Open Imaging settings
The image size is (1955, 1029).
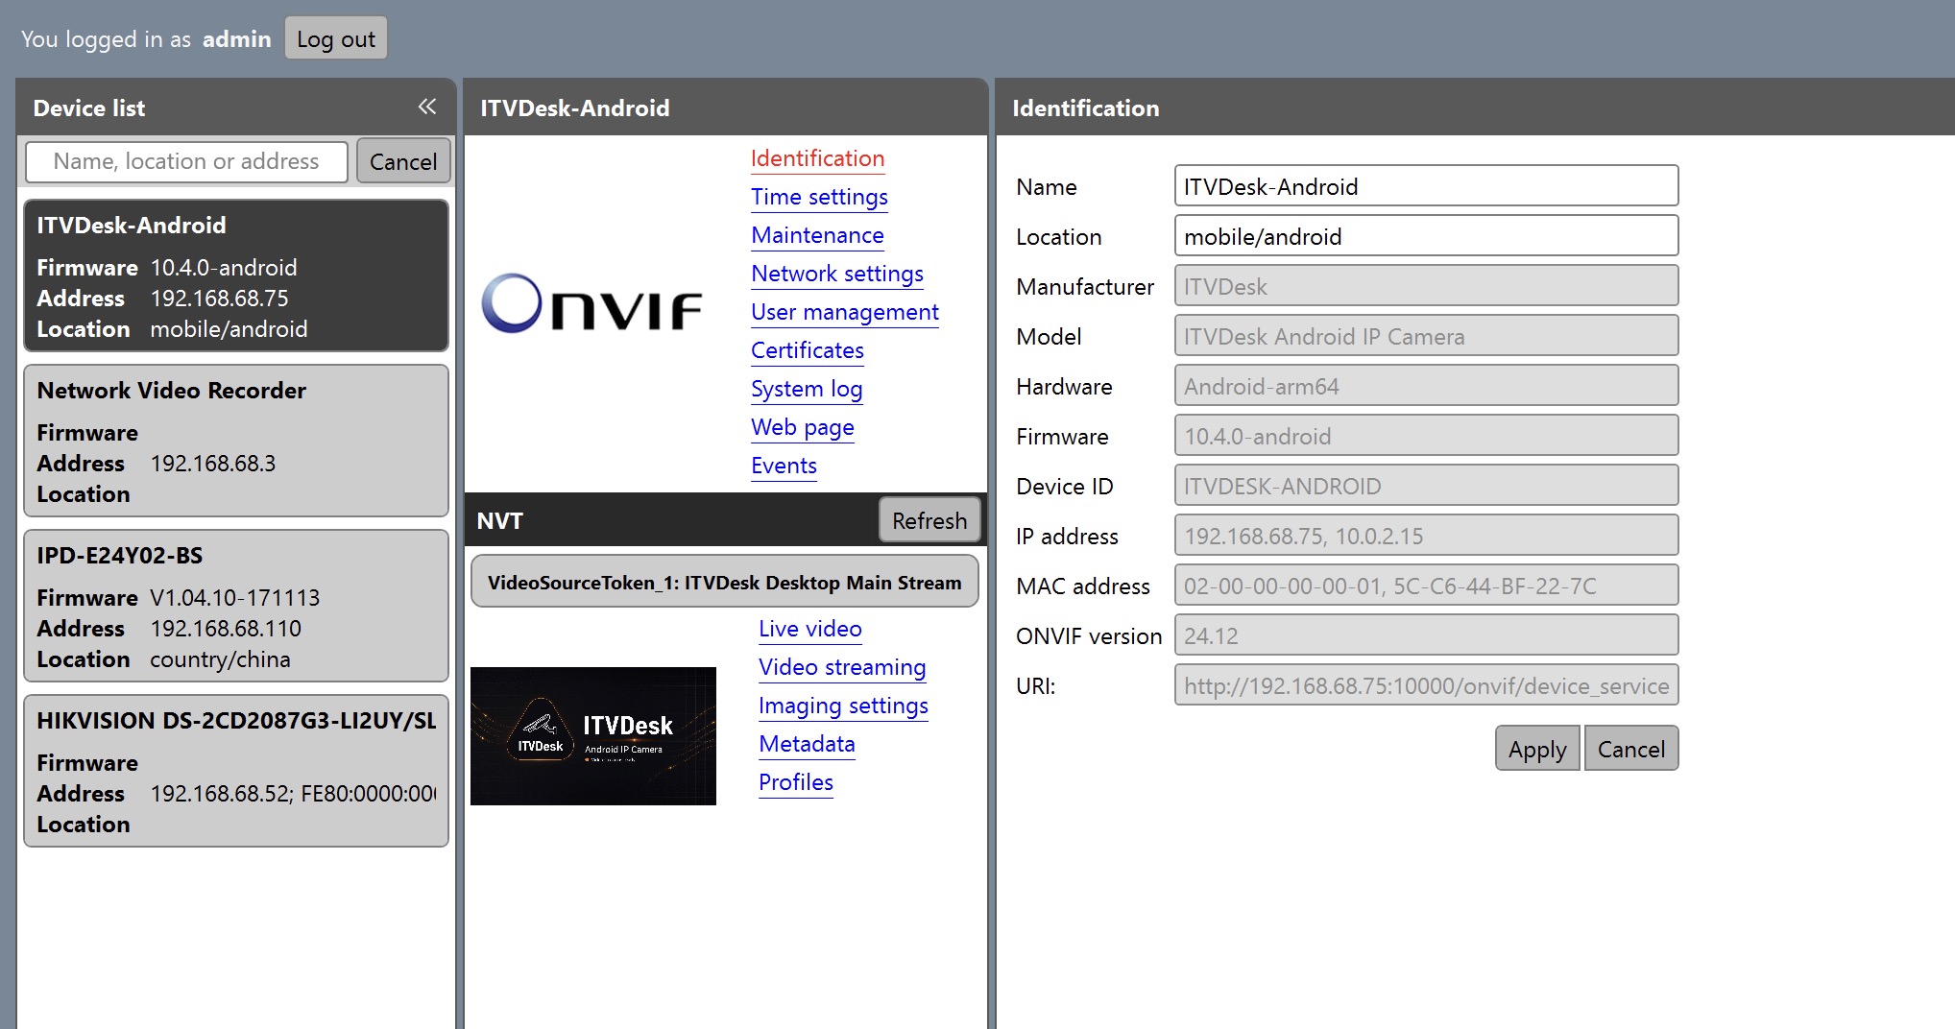(843, 706)
